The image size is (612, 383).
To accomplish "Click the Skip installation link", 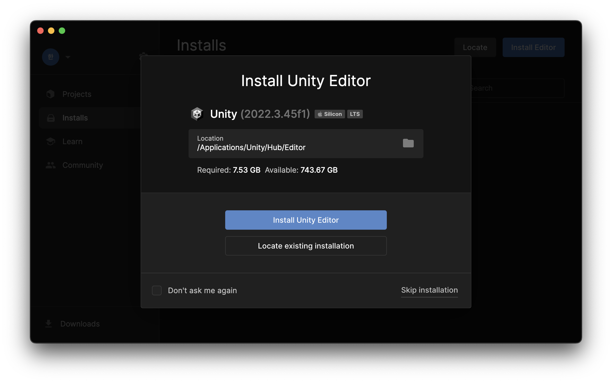I will pyautogui.click(x=429, y=290).
